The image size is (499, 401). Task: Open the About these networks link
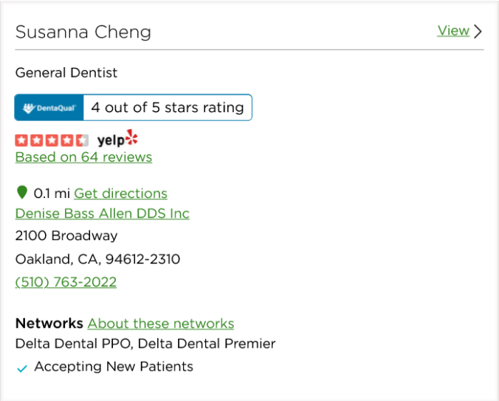(x=160, y=323)
